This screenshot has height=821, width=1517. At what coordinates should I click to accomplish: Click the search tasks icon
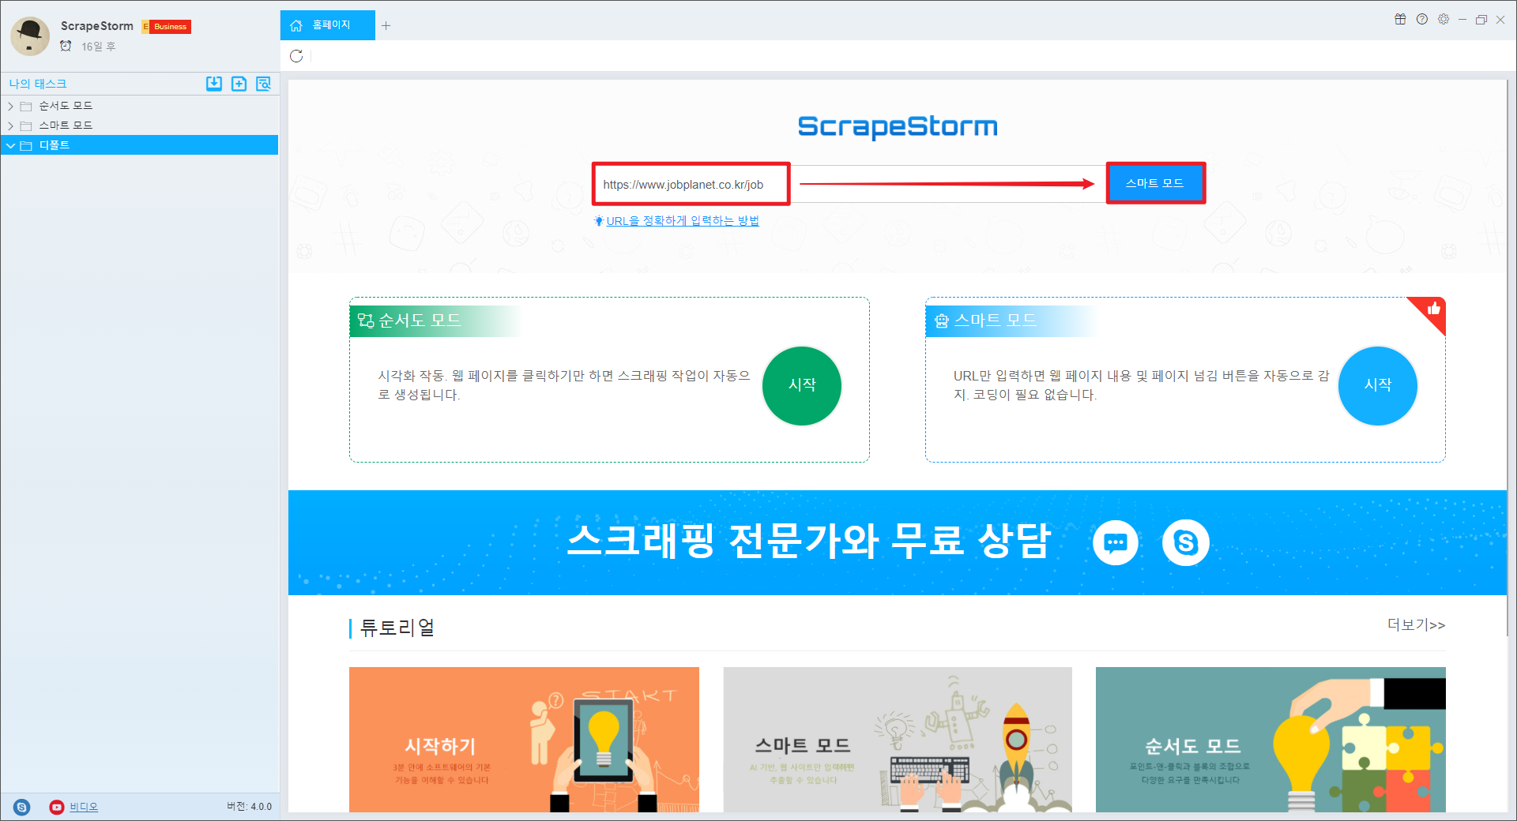click(x=263, y=84)
